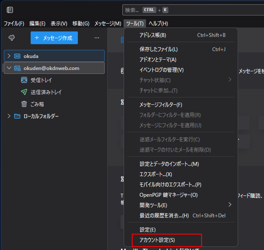Image resolution: width=264 pixels, height=250 pixels.
Task: Open the 送信済みトレイ sent folder
Action: pos(46,92)
